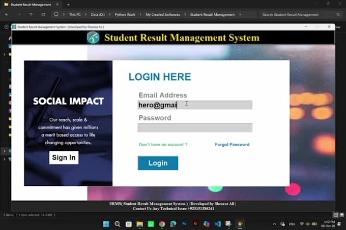Select the Student Result Management breadcrumb
The width and height of the screenshot is (346, 230).
click(x=212, y=15)
